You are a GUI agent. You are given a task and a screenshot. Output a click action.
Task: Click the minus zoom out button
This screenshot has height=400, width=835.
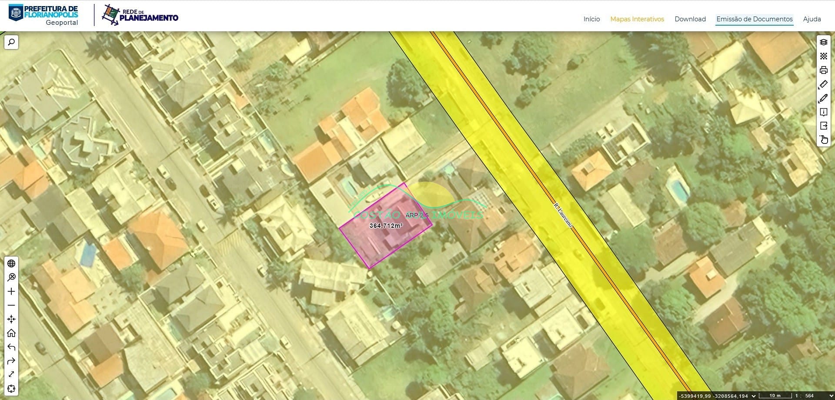[x=11, y=305]
